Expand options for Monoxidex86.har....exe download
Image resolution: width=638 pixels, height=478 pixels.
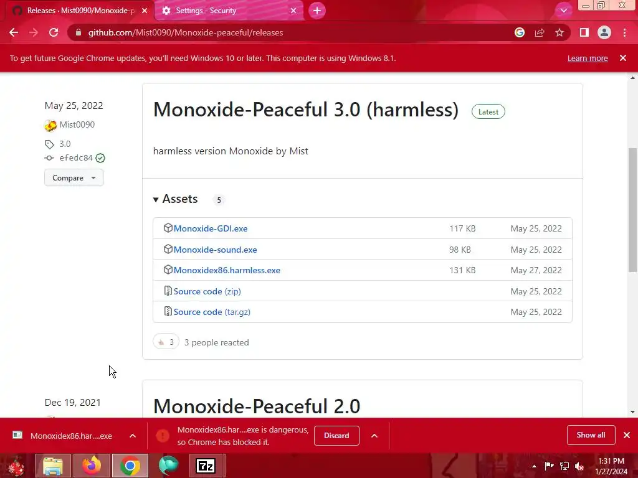click(x=133, y=436)
